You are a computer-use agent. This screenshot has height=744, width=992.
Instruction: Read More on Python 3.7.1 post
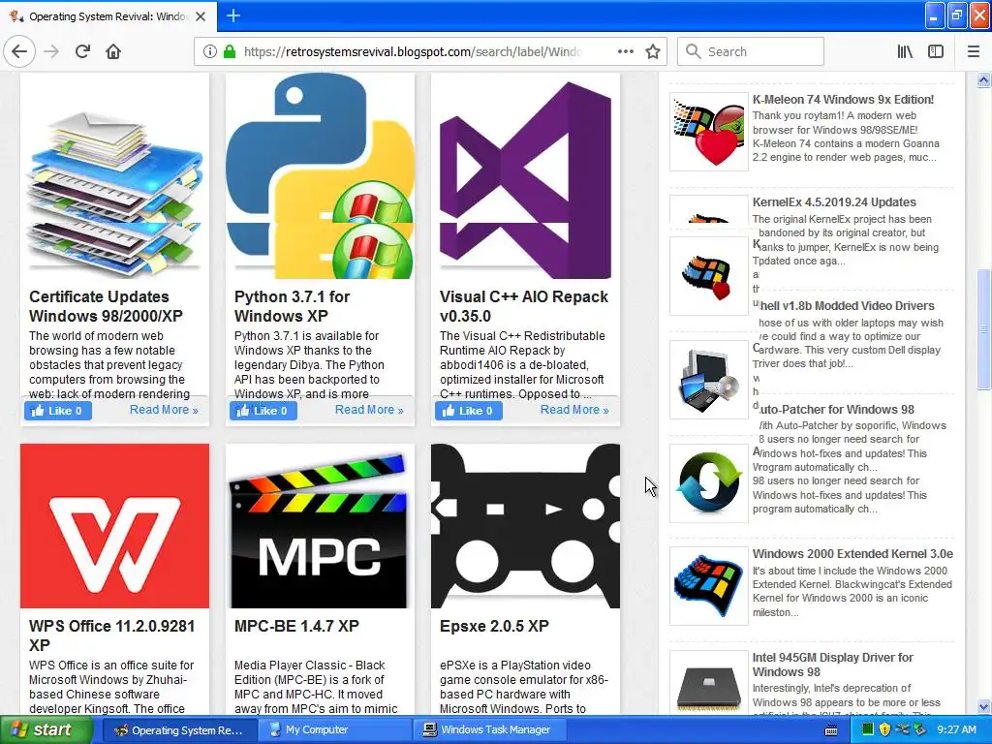click(369, 410)
